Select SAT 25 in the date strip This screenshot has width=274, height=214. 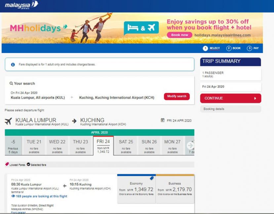[x=126, y=146]
